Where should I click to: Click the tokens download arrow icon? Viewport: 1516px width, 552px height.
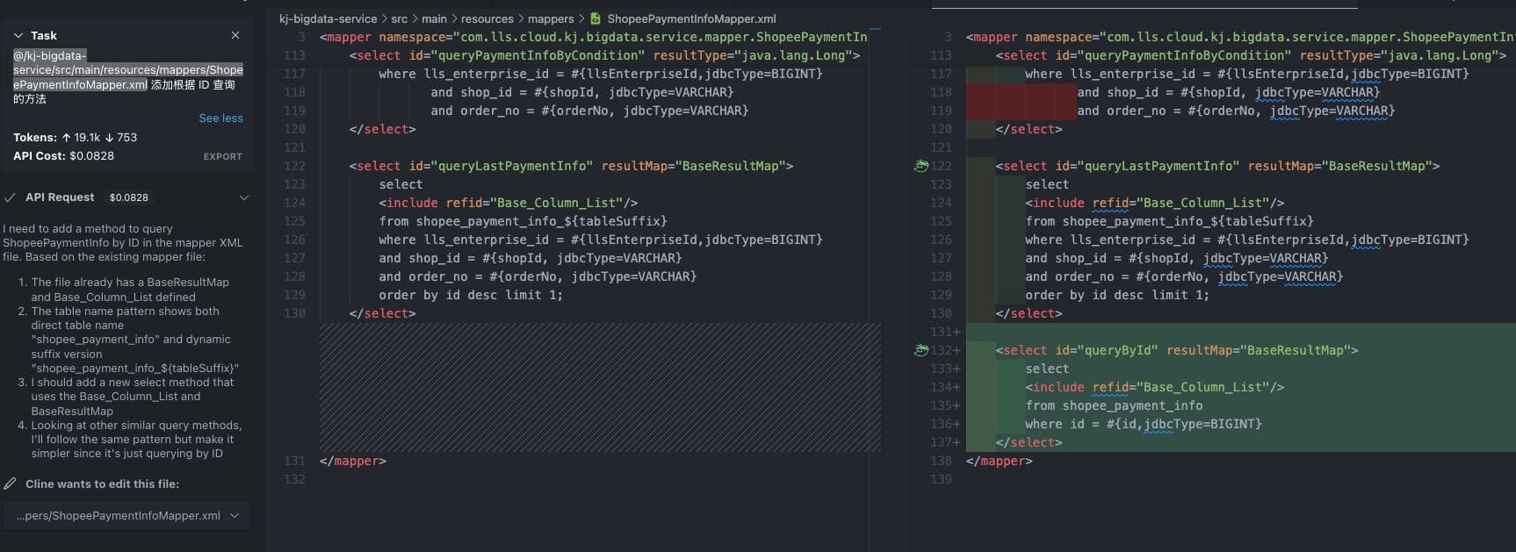click(109, 138)
